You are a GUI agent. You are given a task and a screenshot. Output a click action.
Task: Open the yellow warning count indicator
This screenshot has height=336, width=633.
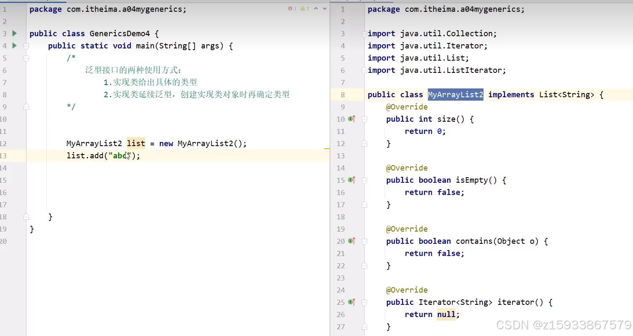pyautogui.click(x=305, y=9)
